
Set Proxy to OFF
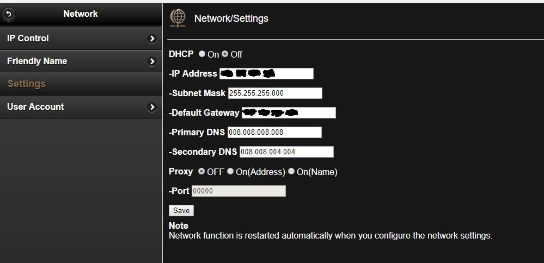click(x=201, y=171)
